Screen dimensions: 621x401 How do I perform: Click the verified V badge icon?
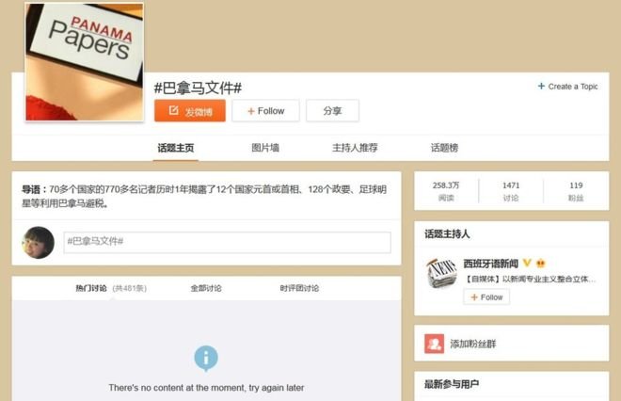[x=527, y=263]
